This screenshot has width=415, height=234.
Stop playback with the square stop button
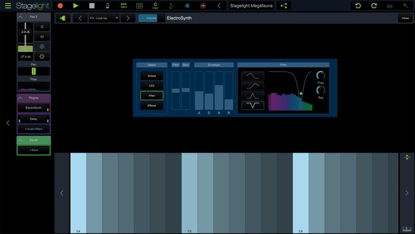coord(92,5)
